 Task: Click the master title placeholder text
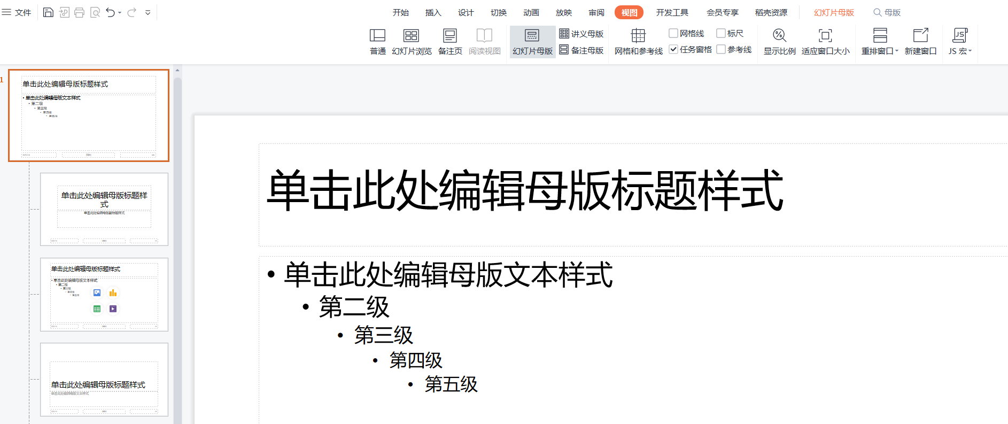coord(525,191)
